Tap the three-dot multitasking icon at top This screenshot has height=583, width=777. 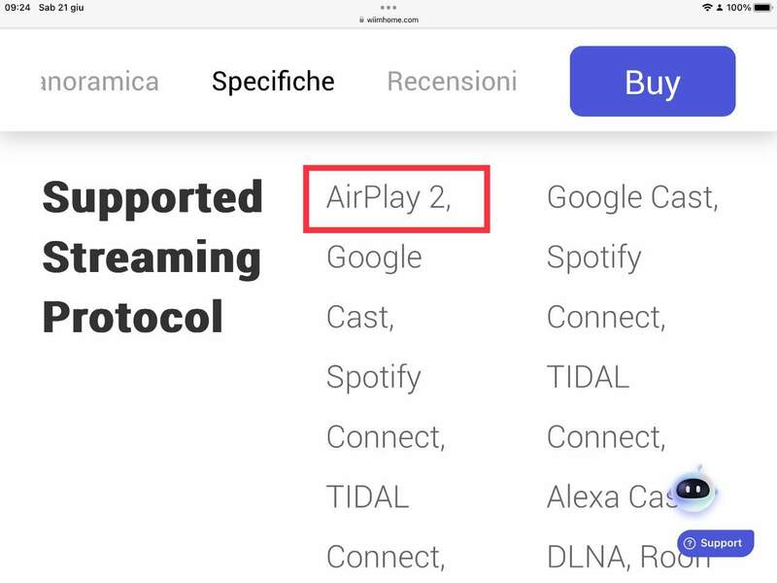click(x=388, y=7)
